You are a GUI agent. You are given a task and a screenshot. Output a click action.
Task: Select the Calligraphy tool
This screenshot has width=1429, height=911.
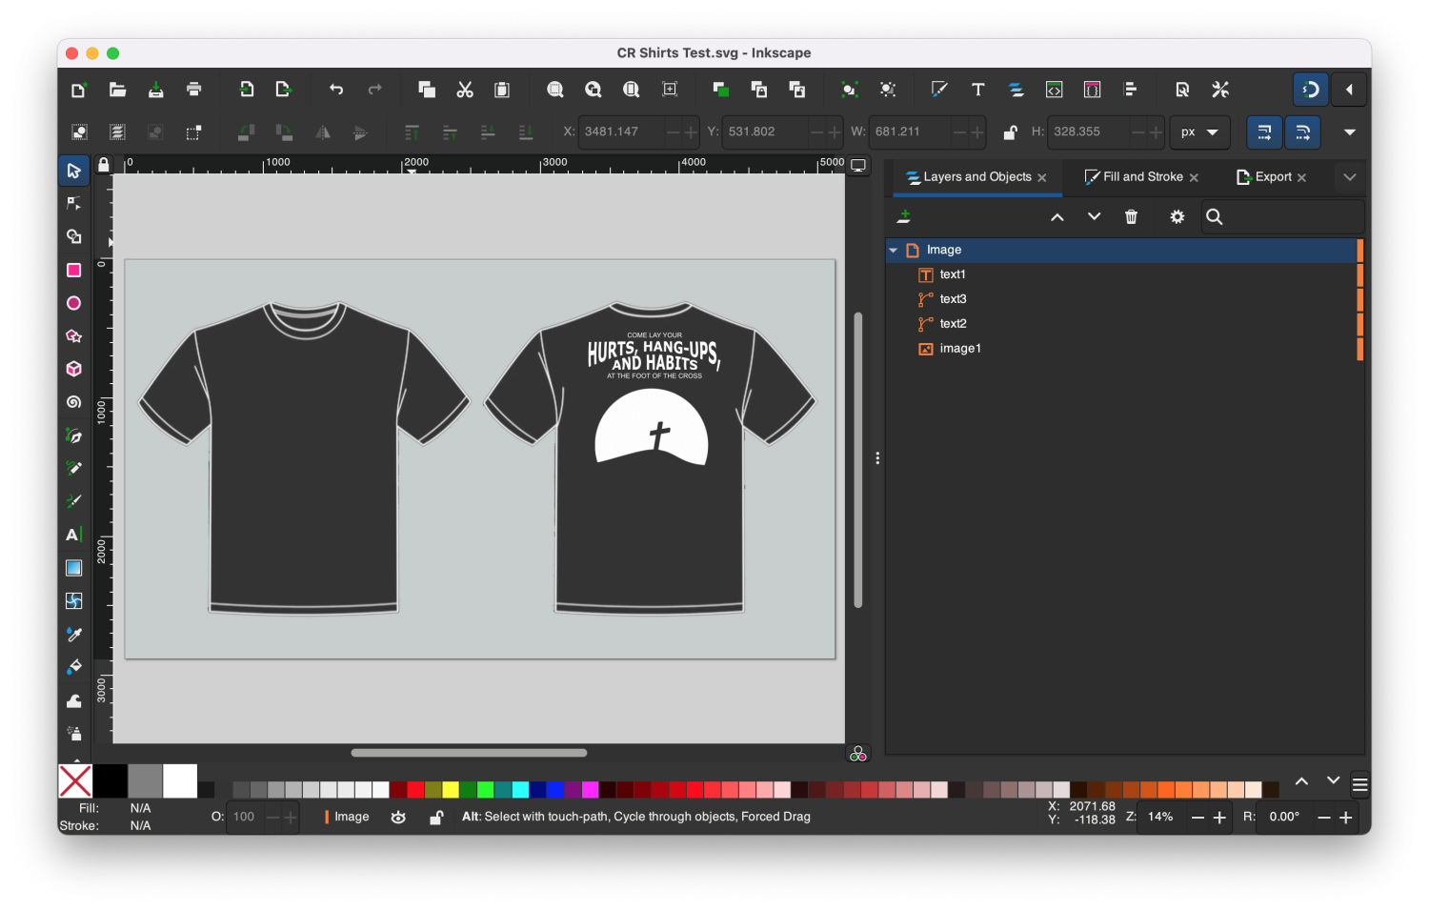(73, 500)
